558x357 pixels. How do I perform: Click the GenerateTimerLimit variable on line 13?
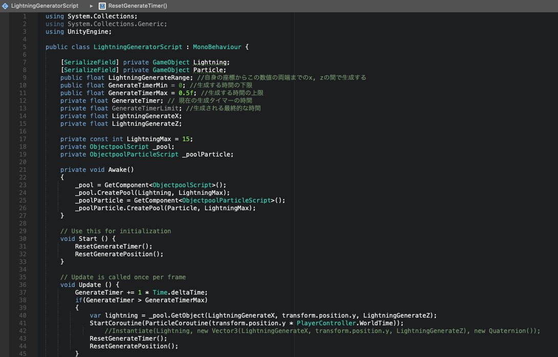click(145, 108)
